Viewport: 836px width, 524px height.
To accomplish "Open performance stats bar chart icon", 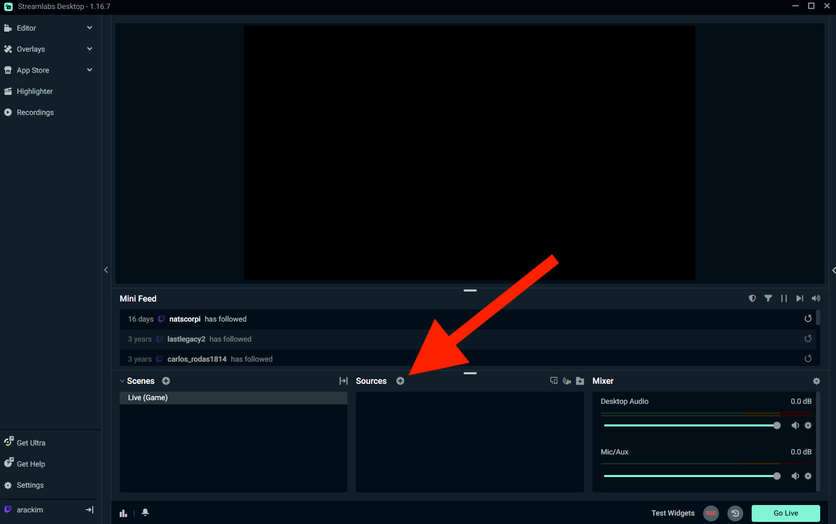I will pos(123,513).
